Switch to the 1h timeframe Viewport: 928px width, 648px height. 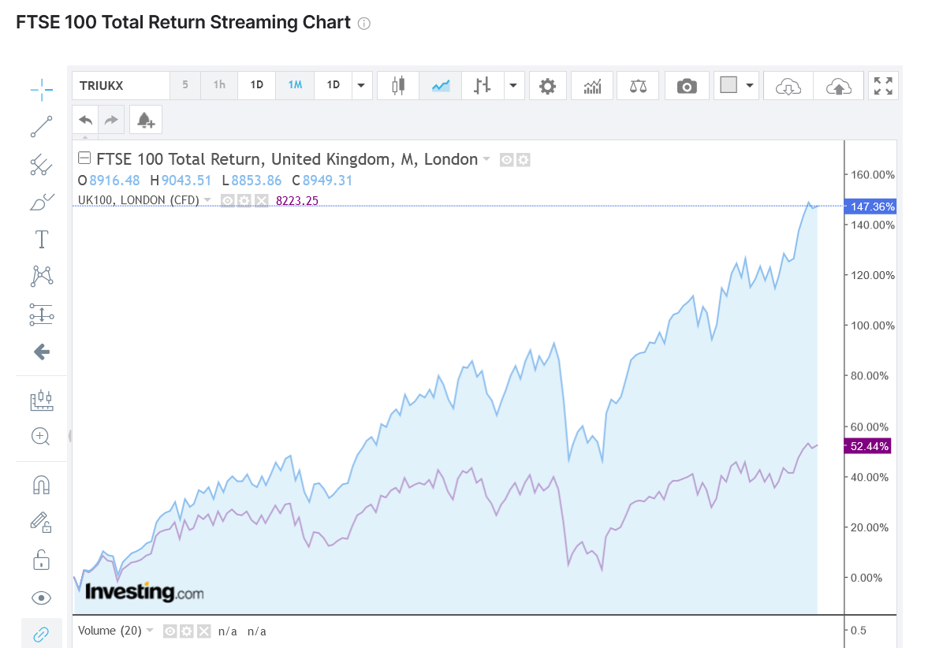point(219,84)
